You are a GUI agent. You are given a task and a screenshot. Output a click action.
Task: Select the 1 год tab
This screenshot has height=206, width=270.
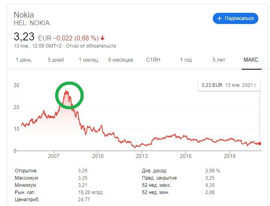186,60
